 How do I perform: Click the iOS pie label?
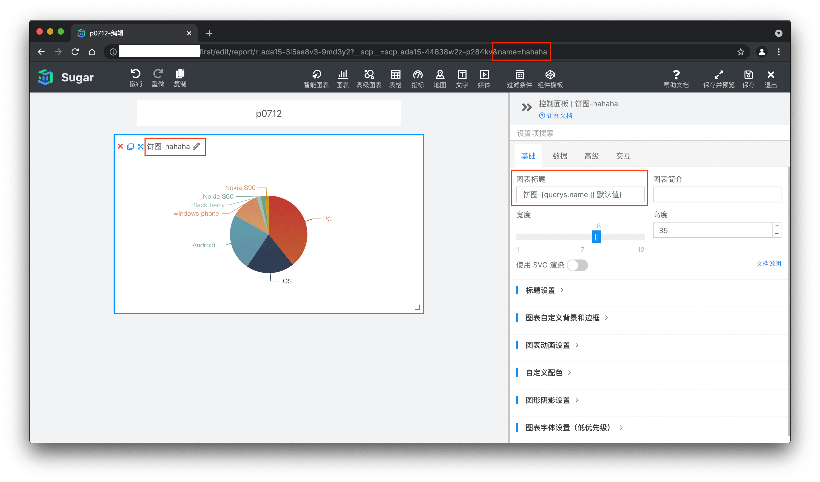(286, 281)
